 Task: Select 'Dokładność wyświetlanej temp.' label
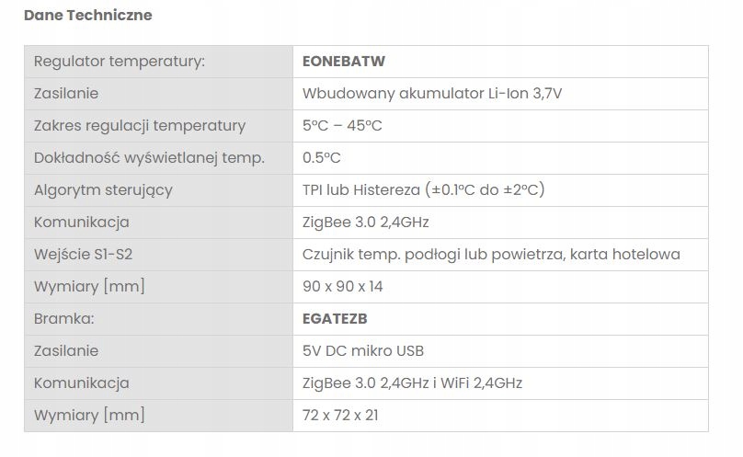pyautogui.click(x=149, y=158)
